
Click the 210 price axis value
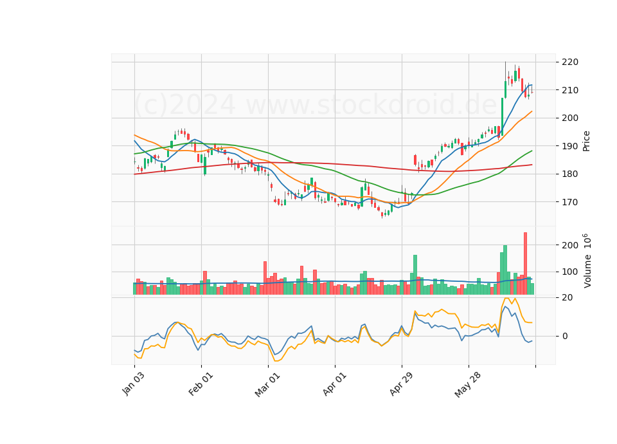point(570,90)
